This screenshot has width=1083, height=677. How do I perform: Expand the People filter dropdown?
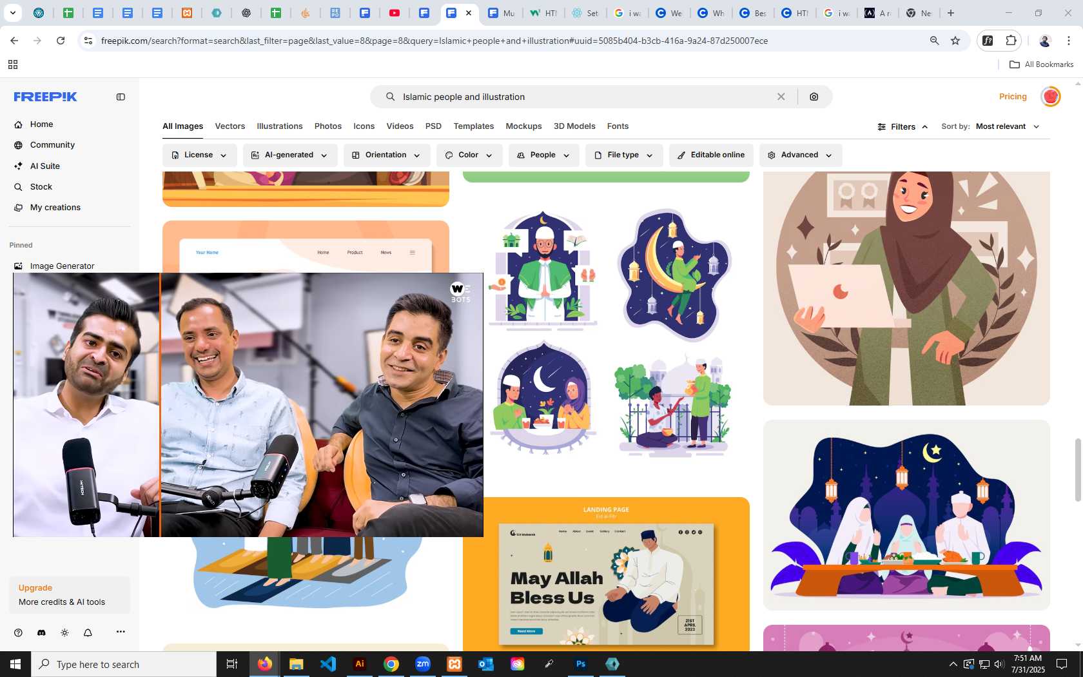(543, 155)
